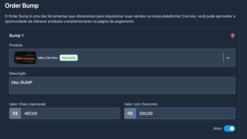Open the Meu Carrinho product selector
247x139 pixels.
click(x=122, y=58)
